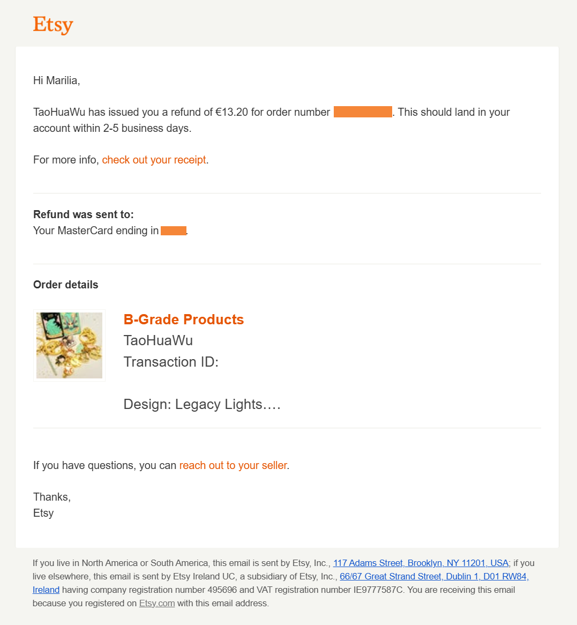Click the Etsy logo at the top
This screenshot has width=577, height=625.
pyautogui.click(x=53, y=25)
